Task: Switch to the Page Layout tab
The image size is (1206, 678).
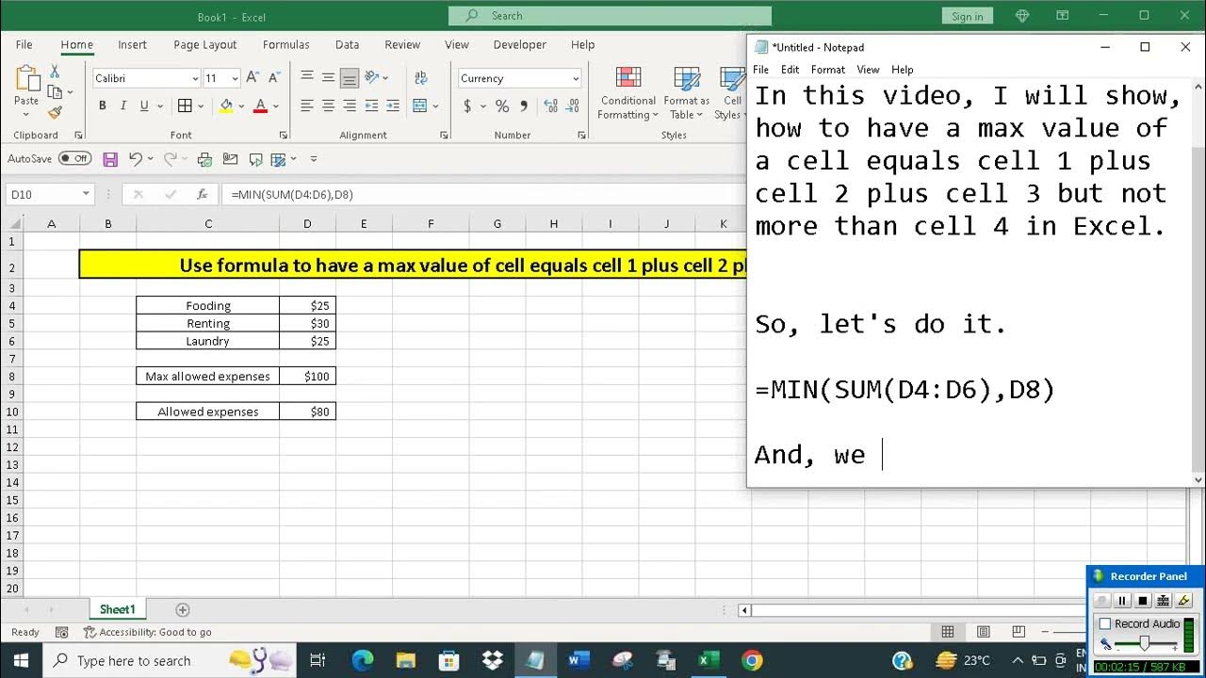Action: pyautogui.click(x=205, y=44)
